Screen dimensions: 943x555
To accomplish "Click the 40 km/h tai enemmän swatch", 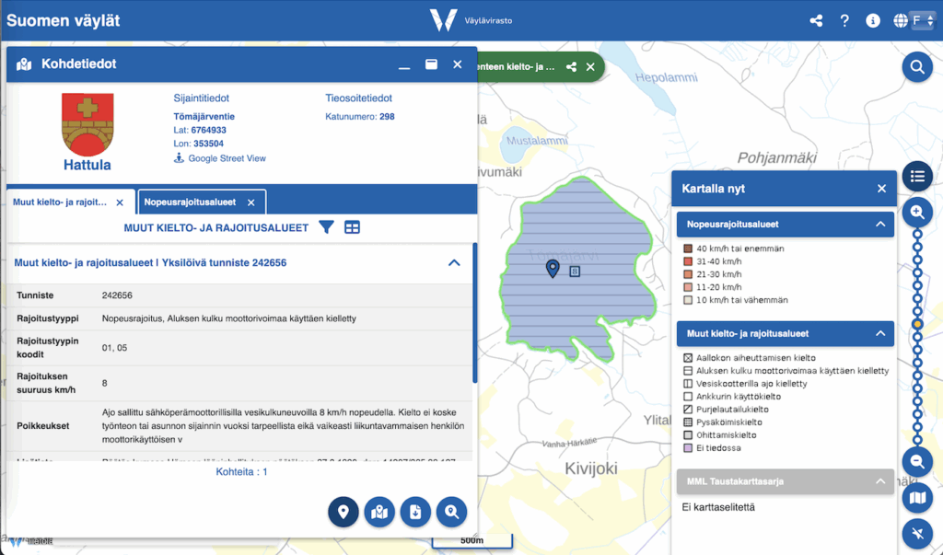I will coord(687,249).
